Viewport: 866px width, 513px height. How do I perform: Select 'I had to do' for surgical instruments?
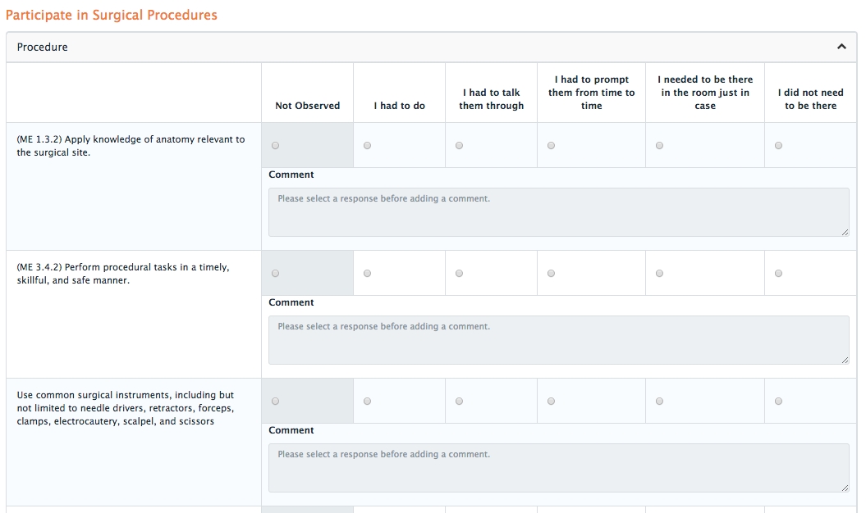(367, 402)
